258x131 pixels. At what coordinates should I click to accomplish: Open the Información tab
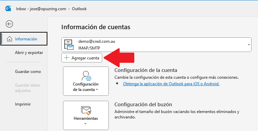[x=24, y=39]
